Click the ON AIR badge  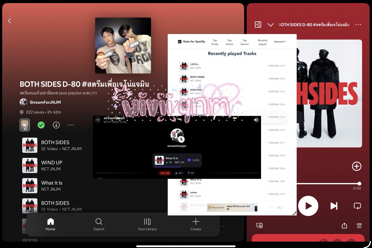[165, 173]
